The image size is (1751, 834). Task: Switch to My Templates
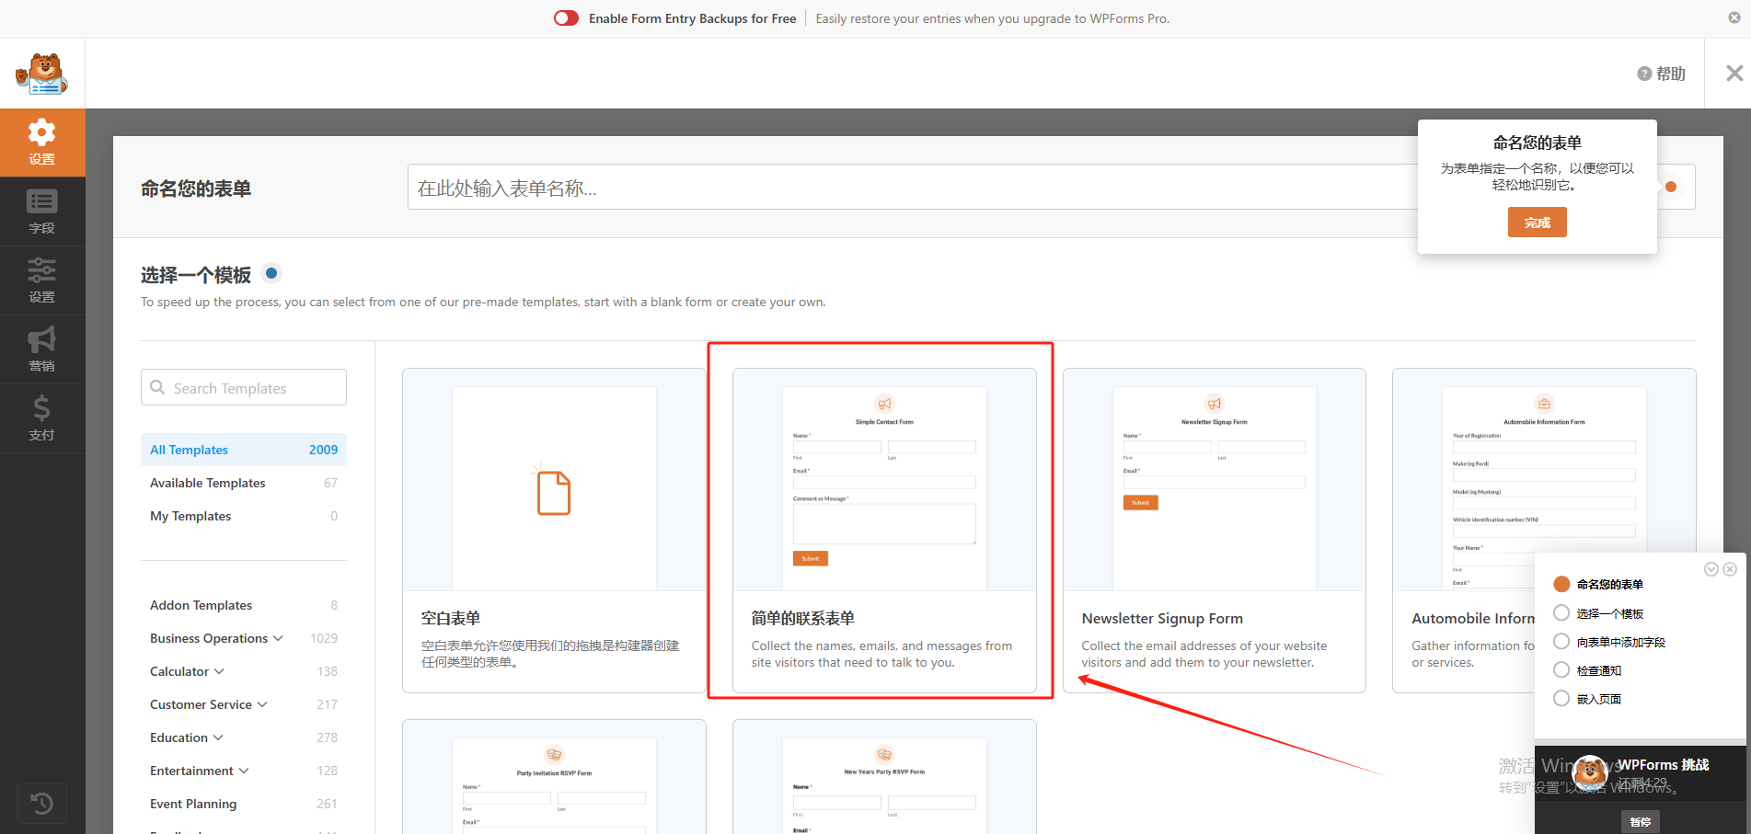tap(190, 515)
